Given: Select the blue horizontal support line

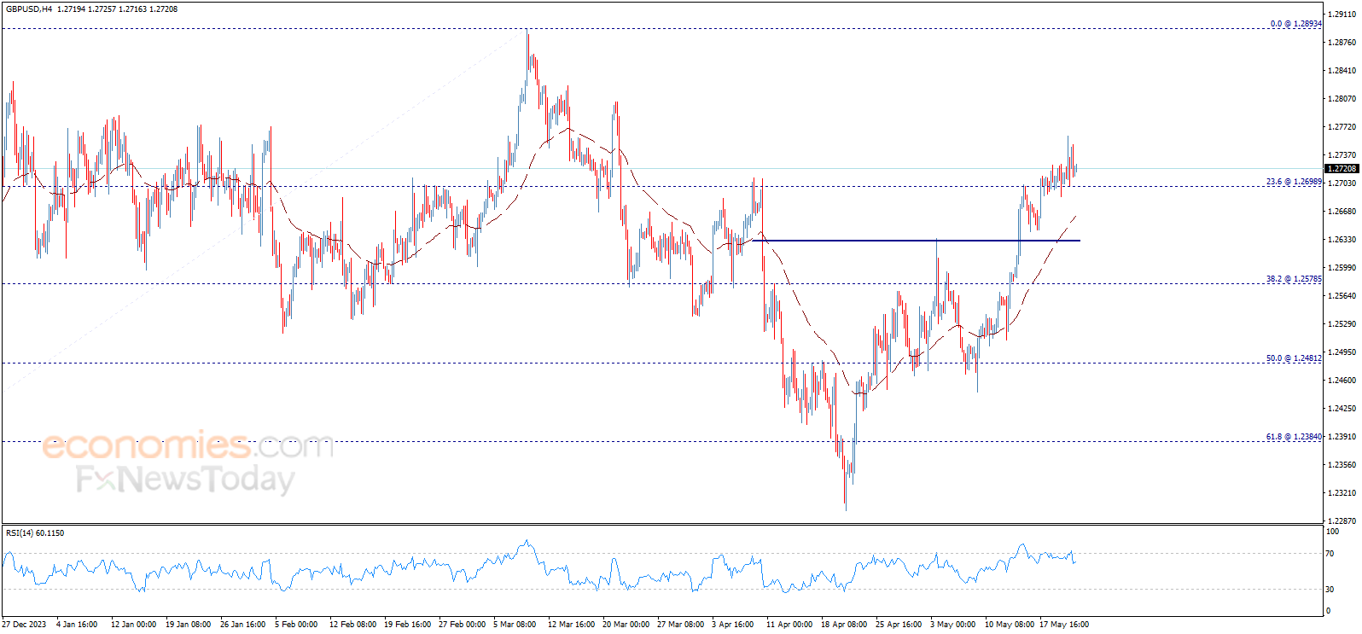Looking at the screenshot, I should [916, 241].
